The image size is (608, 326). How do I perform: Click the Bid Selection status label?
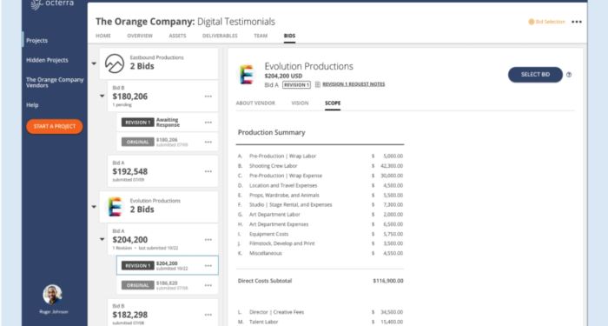tap(550, 22)
